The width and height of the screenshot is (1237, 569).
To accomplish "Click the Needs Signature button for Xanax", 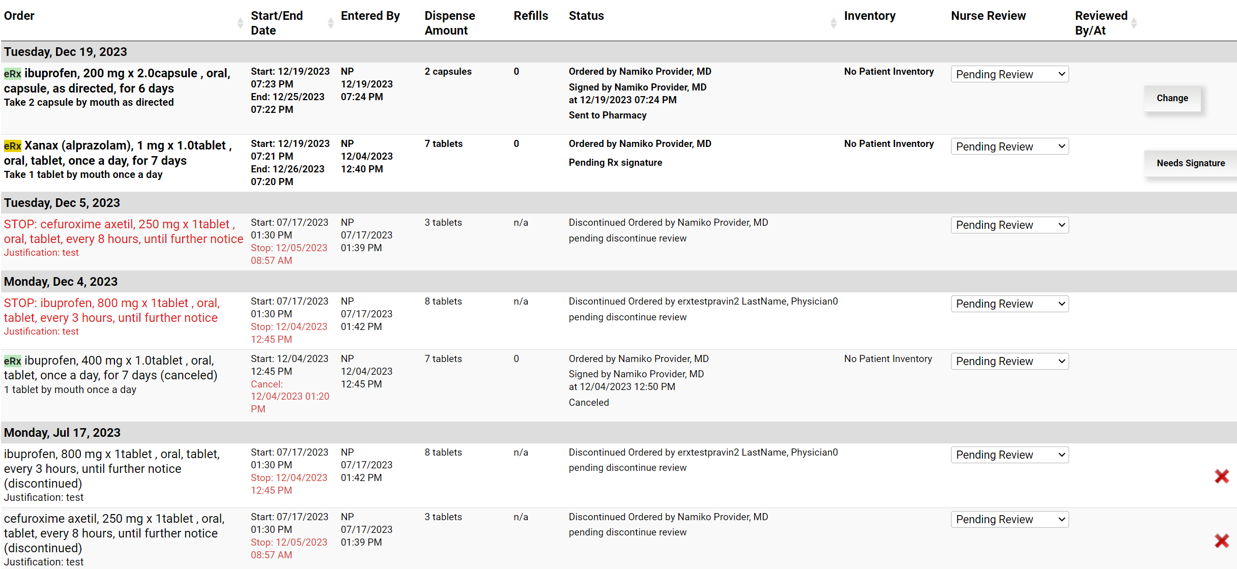I will 1191,163.
